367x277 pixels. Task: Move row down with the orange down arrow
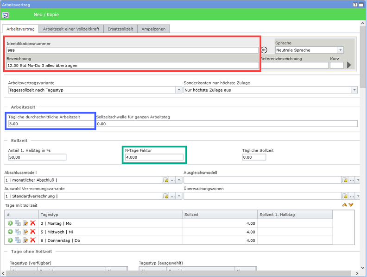pyautogui.click(x=351, y=205)
